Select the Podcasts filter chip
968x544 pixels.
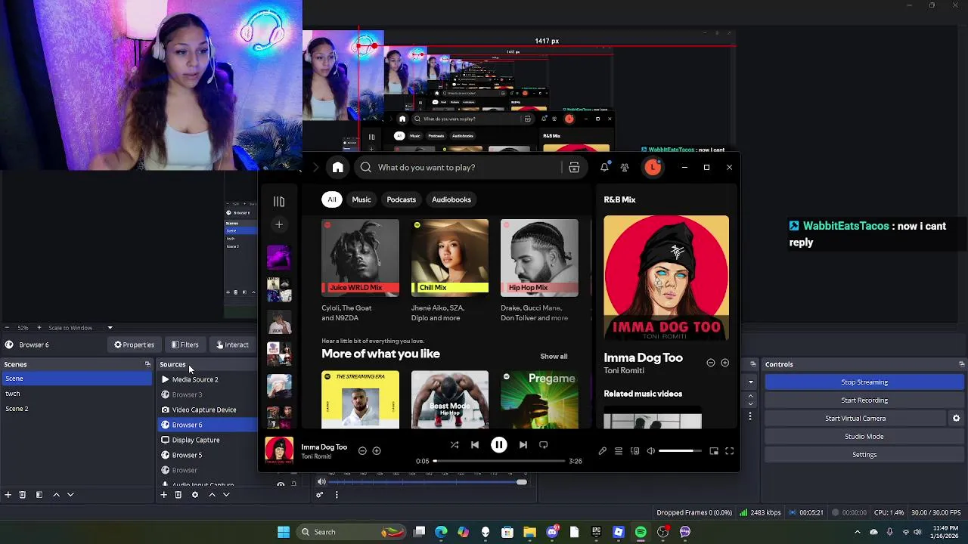[x=402, y=199]
